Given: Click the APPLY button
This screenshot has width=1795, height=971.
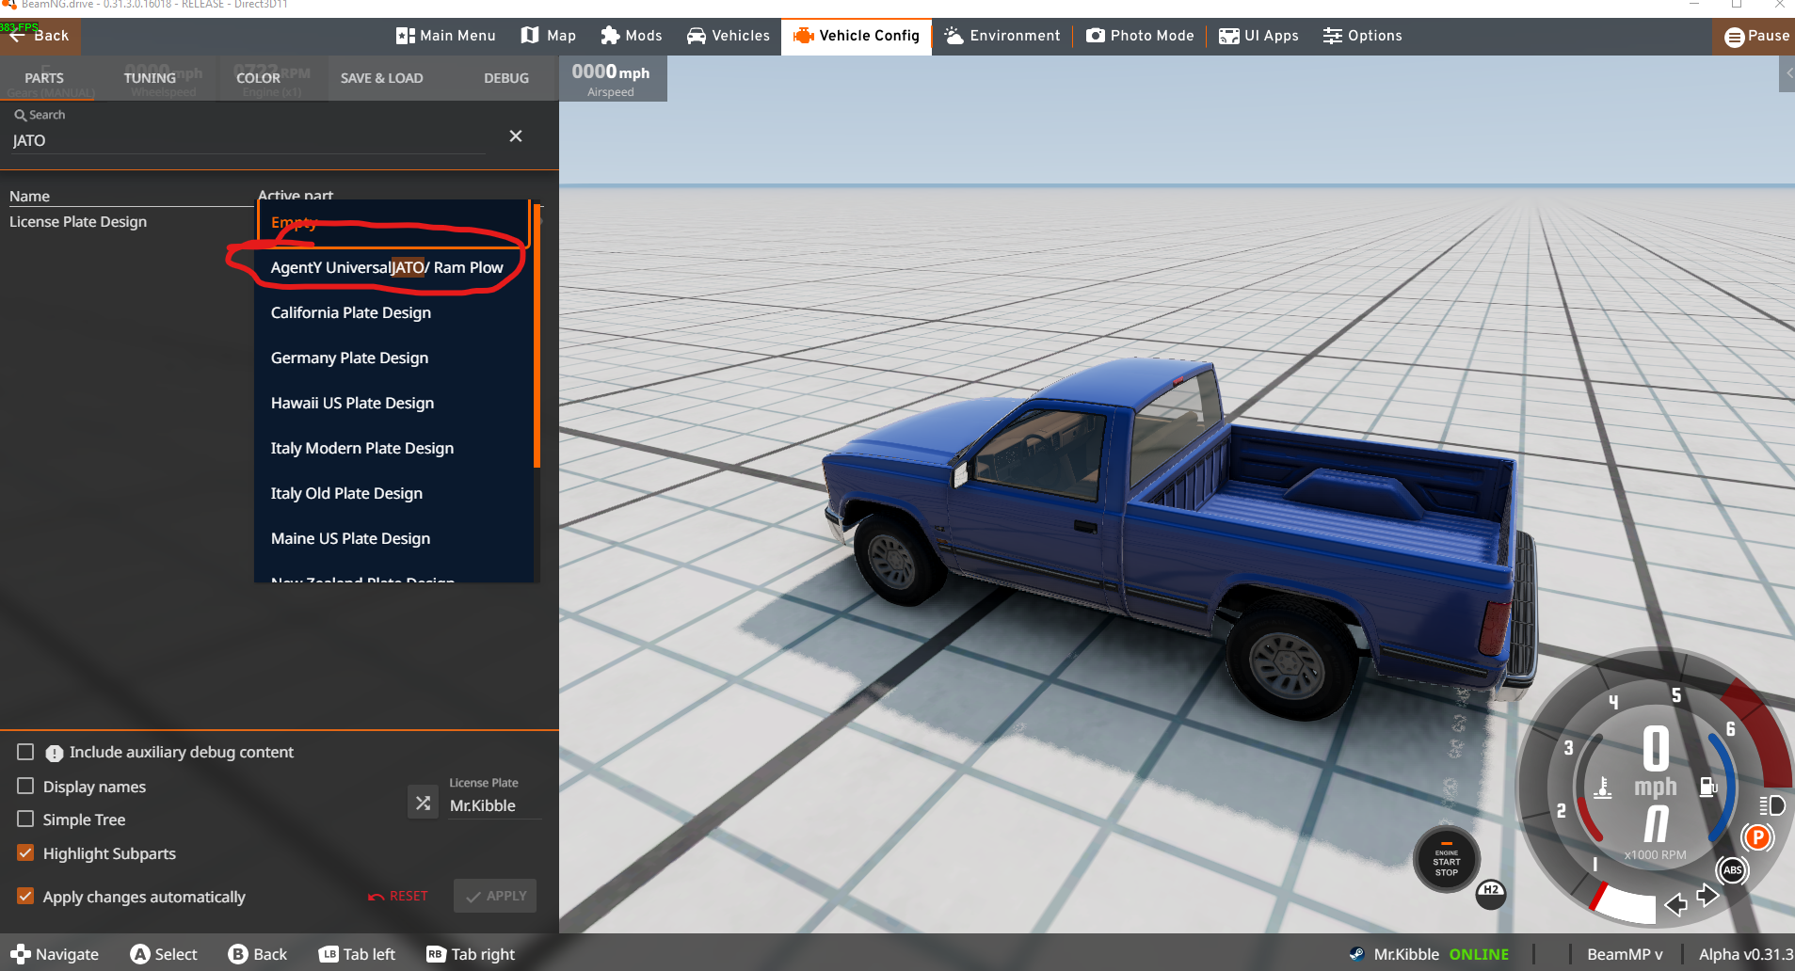Looking at the screenshot, I should pos(495,897).
